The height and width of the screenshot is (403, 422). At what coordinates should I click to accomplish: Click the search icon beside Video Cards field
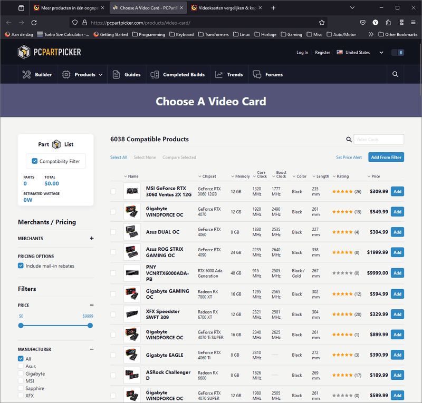(x=349, y=139)
